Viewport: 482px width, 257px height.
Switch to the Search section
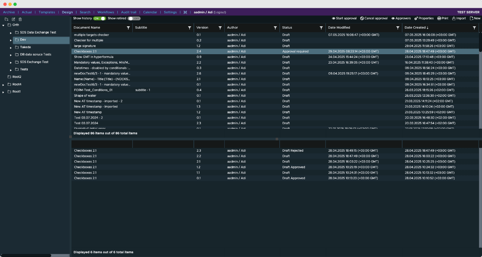(85, 12)
